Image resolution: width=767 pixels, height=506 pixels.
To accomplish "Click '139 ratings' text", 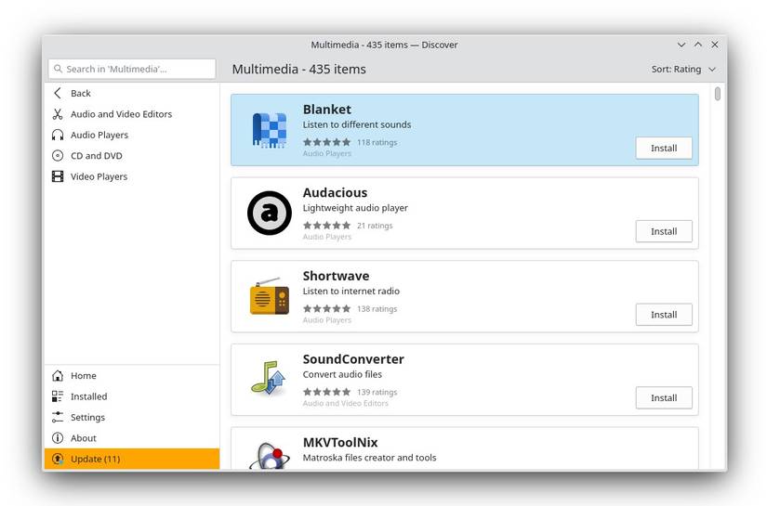I will point(377,392).
